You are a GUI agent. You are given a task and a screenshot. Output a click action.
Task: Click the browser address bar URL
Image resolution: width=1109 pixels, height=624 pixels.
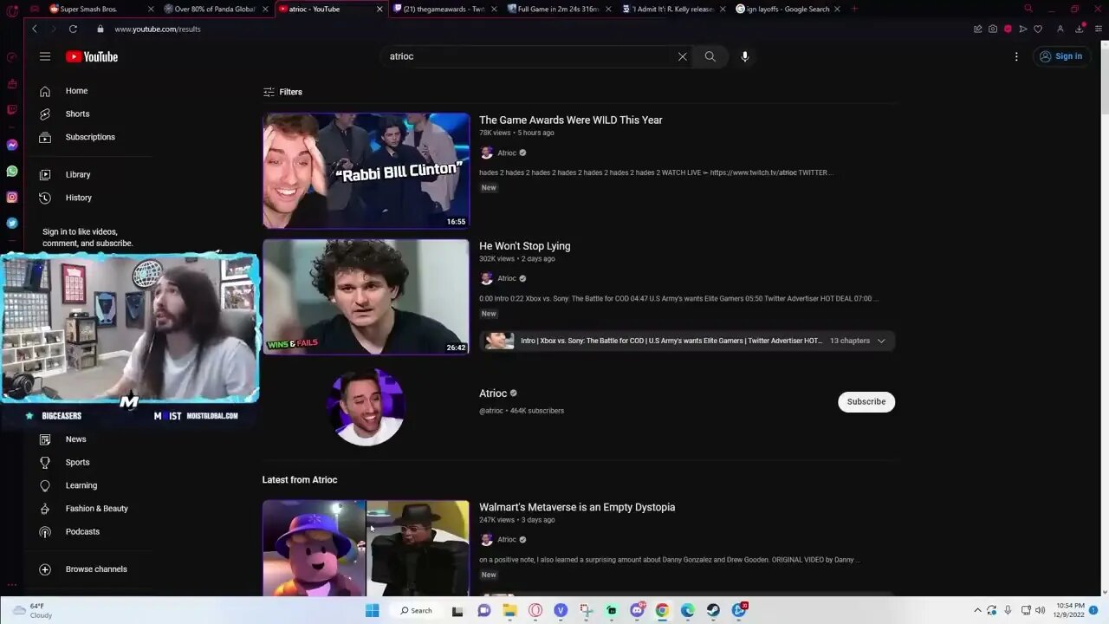tap(158, 29)
